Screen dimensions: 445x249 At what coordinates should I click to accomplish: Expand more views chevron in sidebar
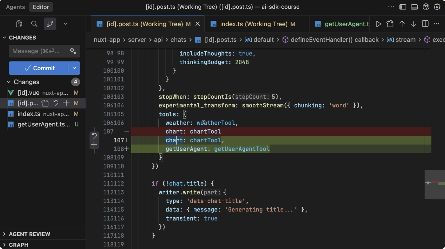pos(66,24)
